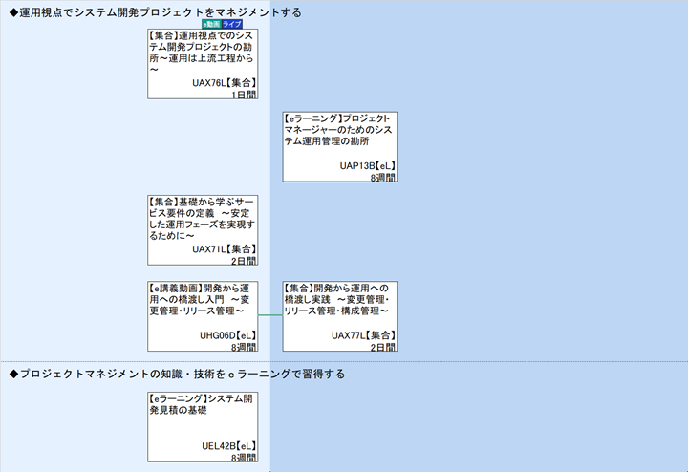Open the UAX71L 基礎から学ぶサービス要件の定義 course box

[203, 230]
